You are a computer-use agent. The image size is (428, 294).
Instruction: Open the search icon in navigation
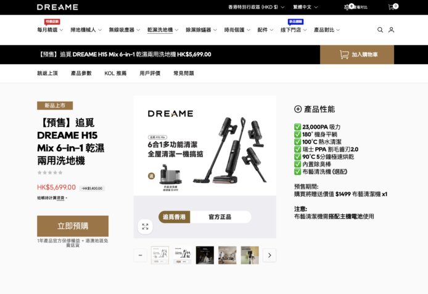[380, 30]
